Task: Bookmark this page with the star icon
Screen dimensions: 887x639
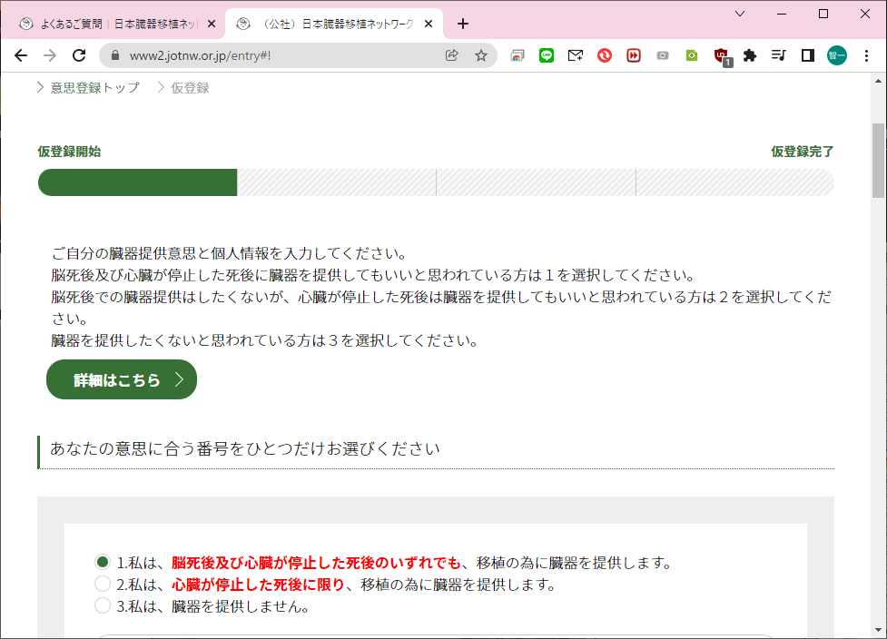Action: (481, 55)
